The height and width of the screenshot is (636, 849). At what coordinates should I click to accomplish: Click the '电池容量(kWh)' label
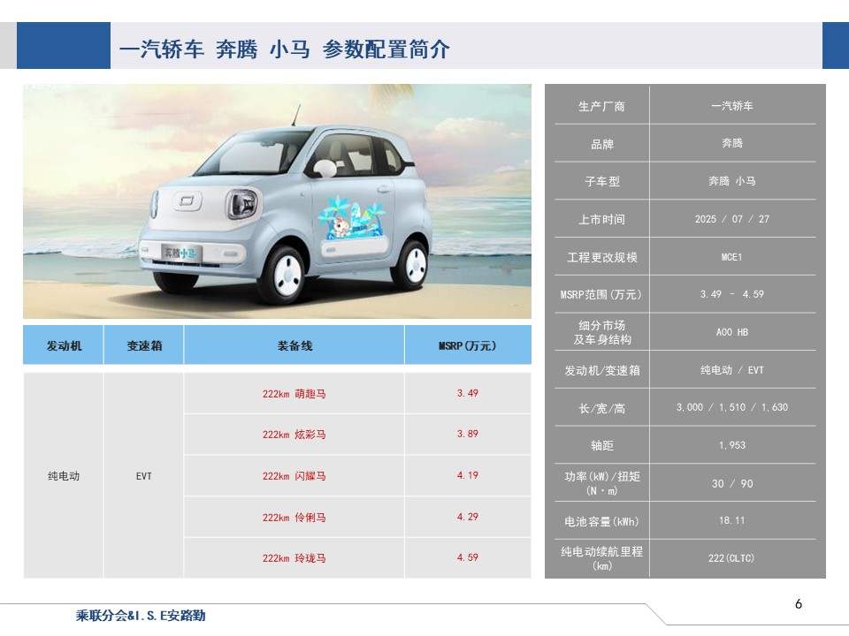point(601,521)
